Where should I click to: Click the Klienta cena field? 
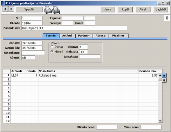(107, 127)
